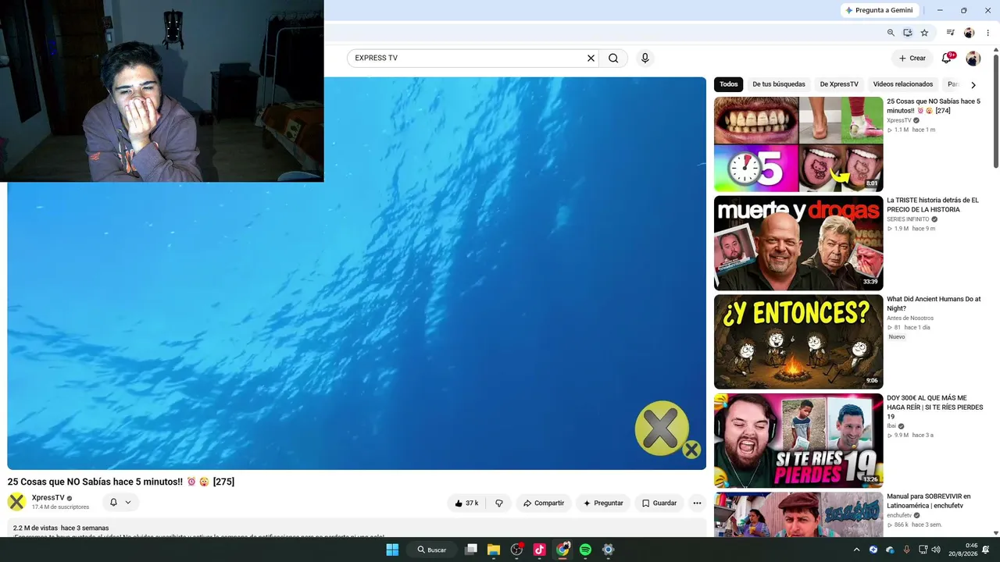Open the Settings gear on taskbar

tap(608, 550)
